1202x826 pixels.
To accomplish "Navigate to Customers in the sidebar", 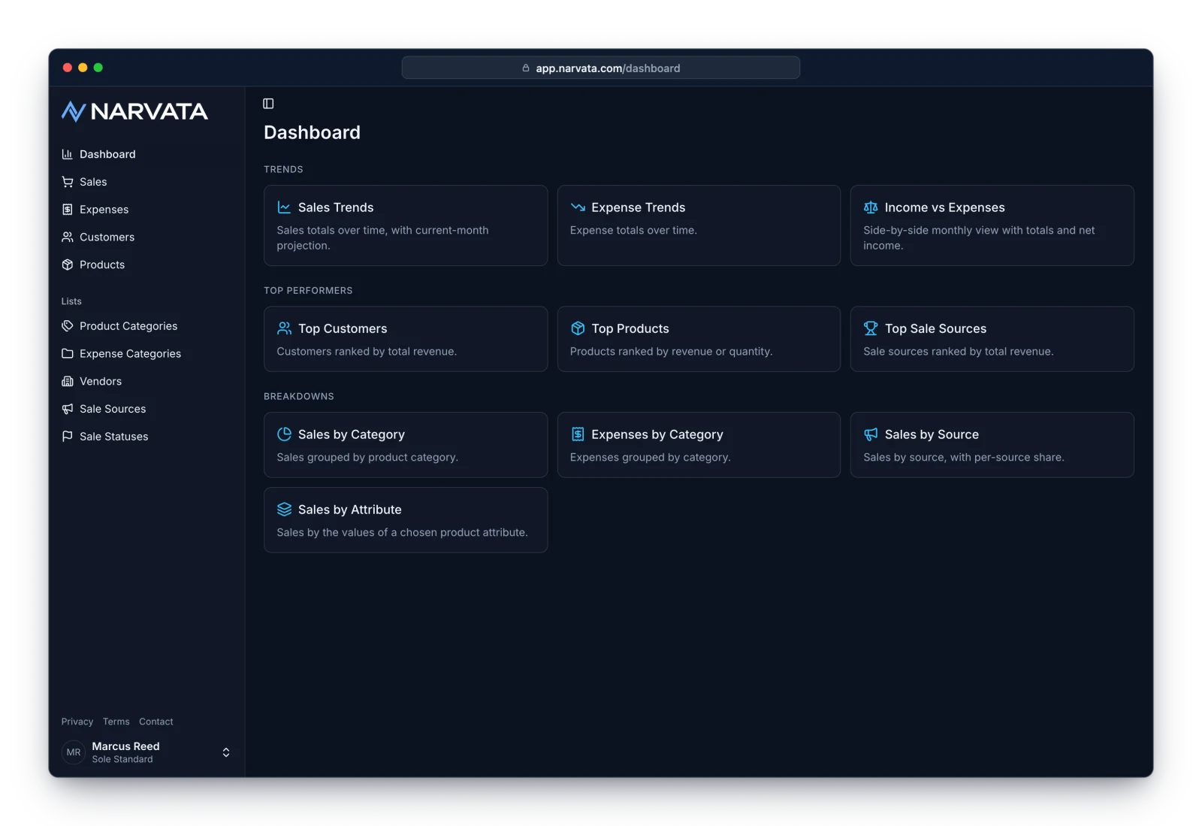I will pyautogui.click(x=146, y=237).
